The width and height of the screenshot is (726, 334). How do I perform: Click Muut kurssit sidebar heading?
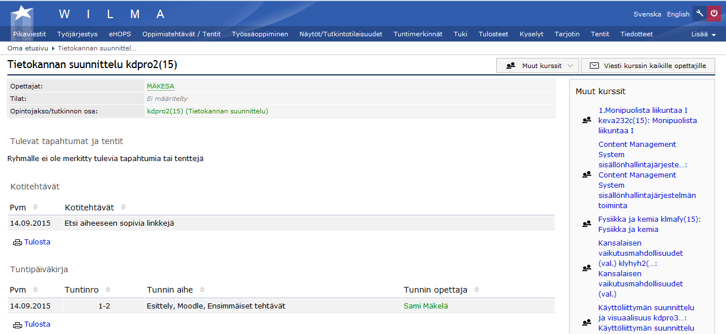[x=601, y=91]
